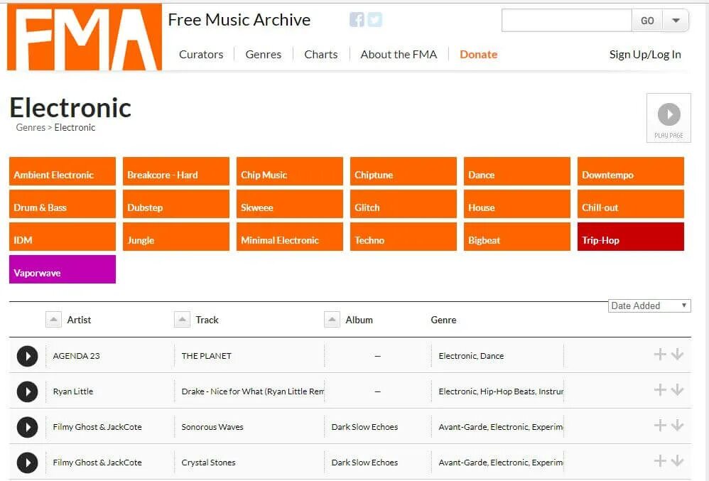Play the Sonorous Waves track
The width and height of the screenshot is (709, 481).
coord(27,427)
